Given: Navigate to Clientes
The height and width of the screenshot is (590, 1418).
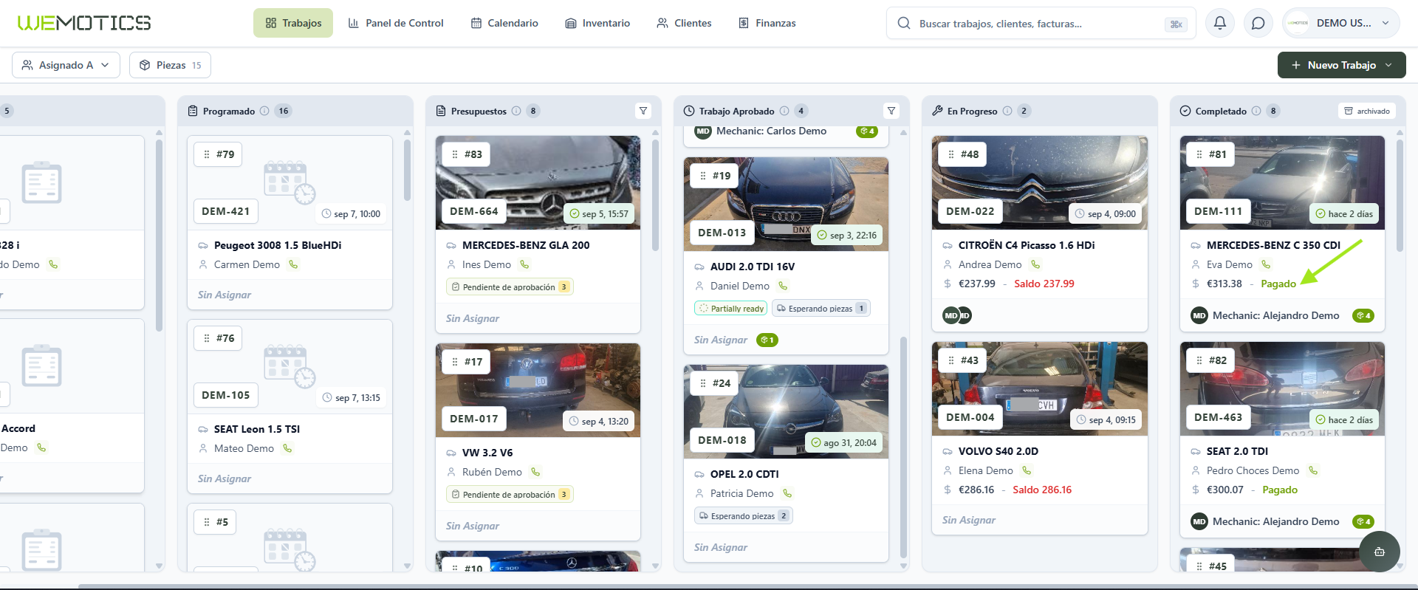Looking at the screenshot, I should (684, 23).
